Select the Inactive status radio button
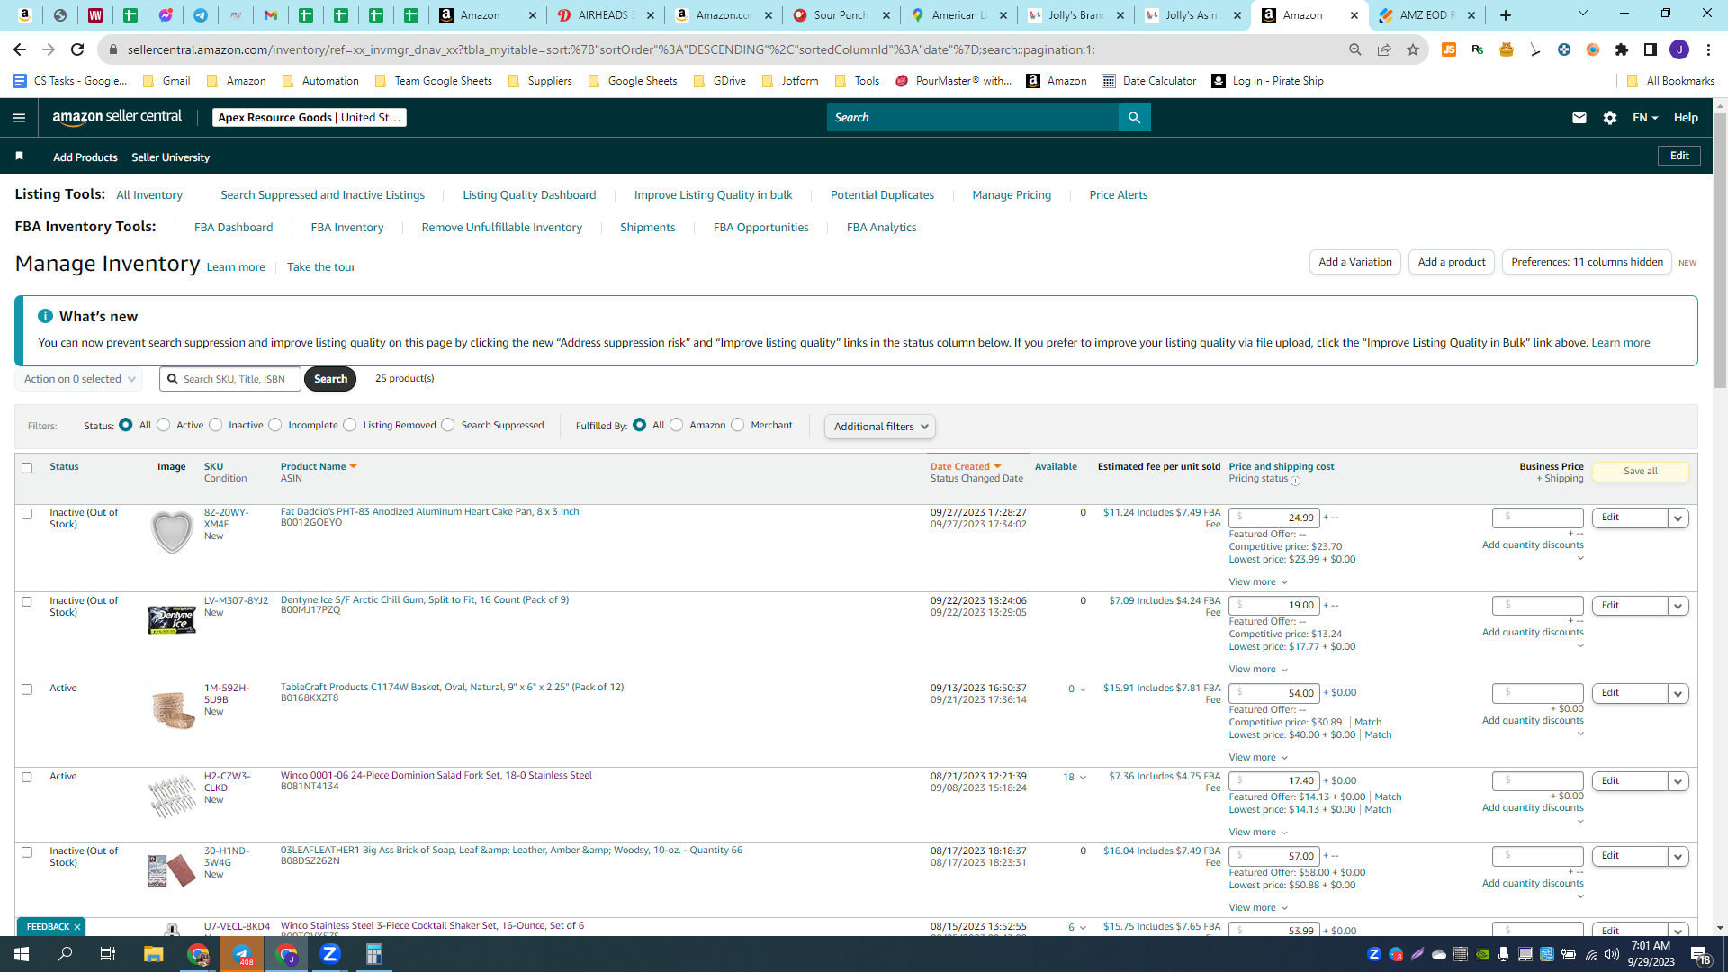 [x=216, y=425]
